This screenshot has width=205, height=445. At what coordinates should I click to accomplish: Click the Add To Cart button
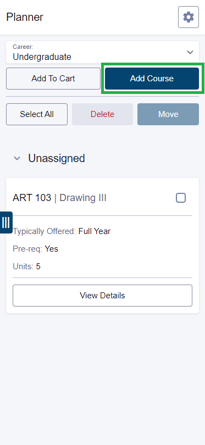[53, 79]
